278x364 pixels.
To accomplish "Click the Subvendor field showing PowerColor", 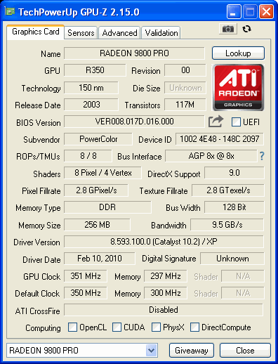I will [98, 139].
